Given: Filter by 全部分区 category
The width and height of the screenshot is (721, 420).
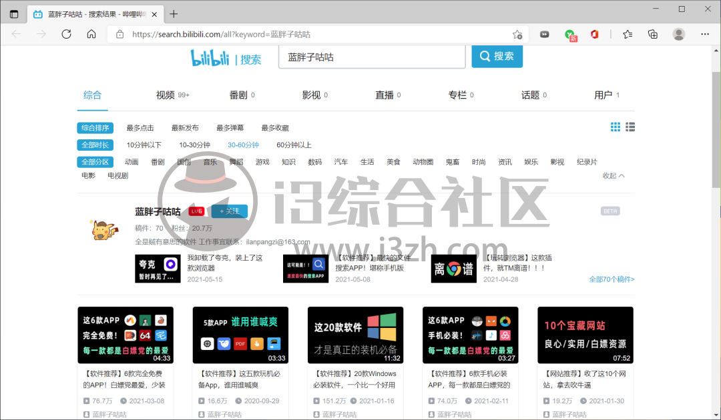Looking at the screenshot, I should pos(95,162).
